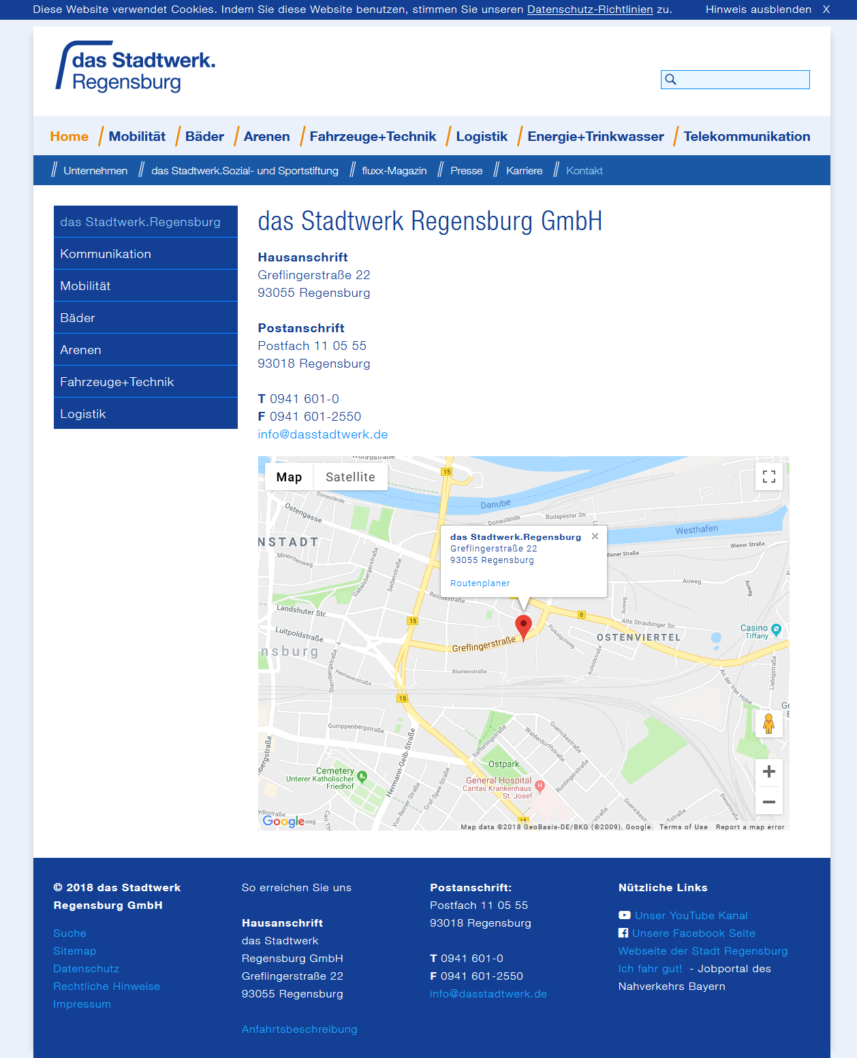Open Fahrzeuge+Technik in main menu
This screenshot has width=857, height=1058.
tap(373, 136)
